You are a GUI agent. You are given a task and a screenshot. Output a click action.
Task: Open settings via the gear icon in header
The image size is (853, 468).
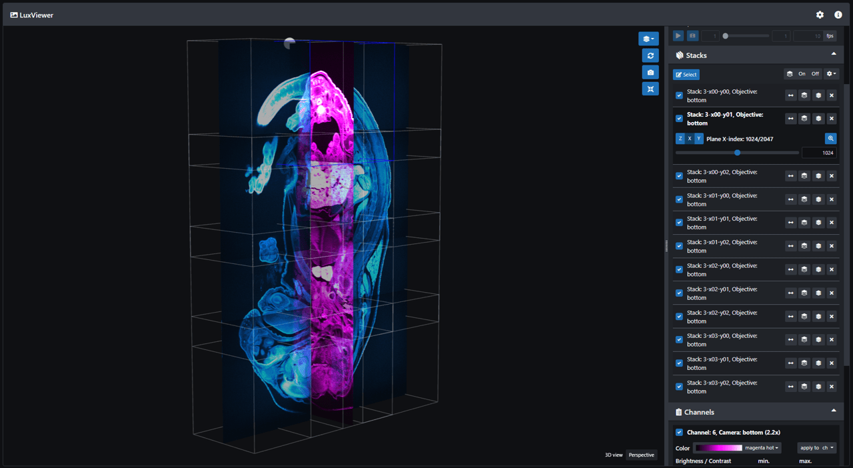[820, 15]
